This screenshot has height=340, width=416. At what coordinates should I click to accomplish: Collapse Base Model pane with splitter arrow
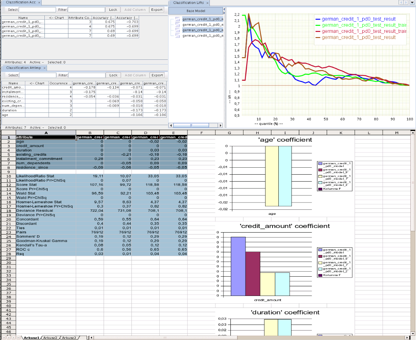tap(224, 10)
